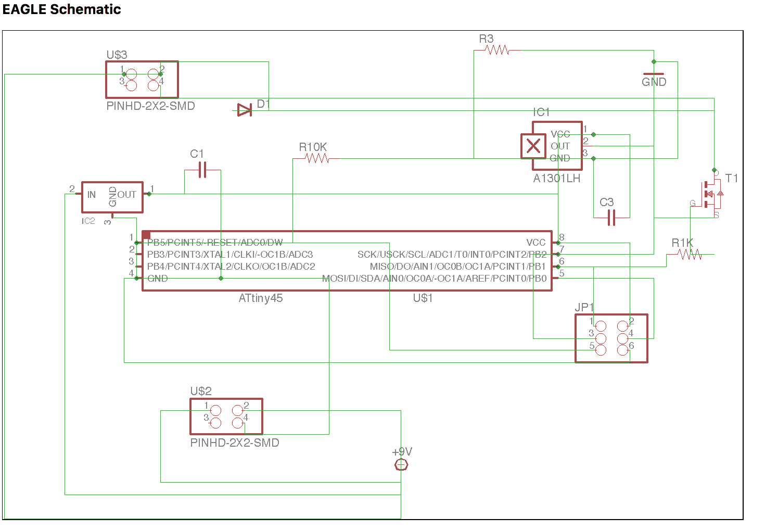Viewport: 765px width, 530px height.
Task: Select pin 4 circle of U$2 header
Action: point(237,423)
